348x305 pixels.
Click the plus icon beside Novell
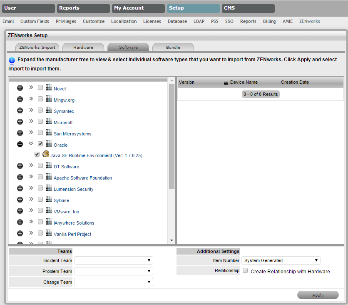[x=20, y=88]
